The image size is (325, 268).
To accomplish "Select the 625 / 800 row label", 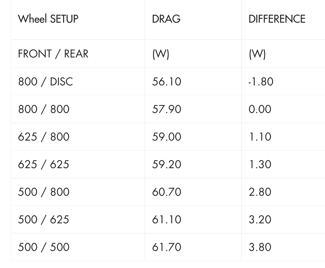I will tap(44, 137).
